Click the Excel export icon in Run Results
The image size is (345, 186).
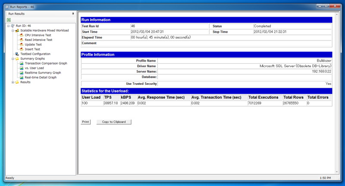(x=9, y=20)
